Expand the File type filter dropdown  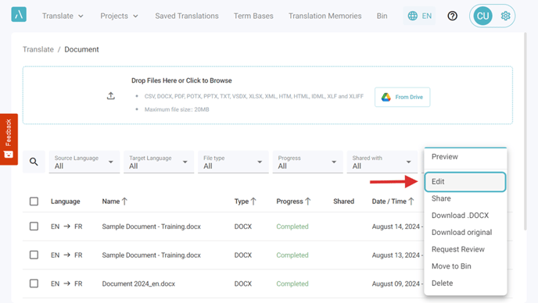pyautogui.click(x=233, y=162)
